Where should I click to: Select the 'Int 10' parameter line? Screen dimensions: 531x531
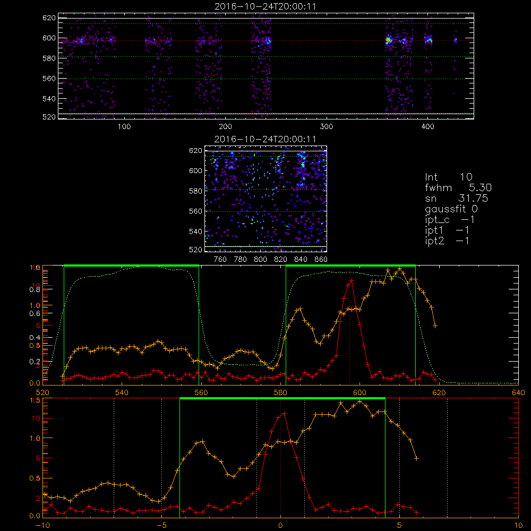point(449,177)
